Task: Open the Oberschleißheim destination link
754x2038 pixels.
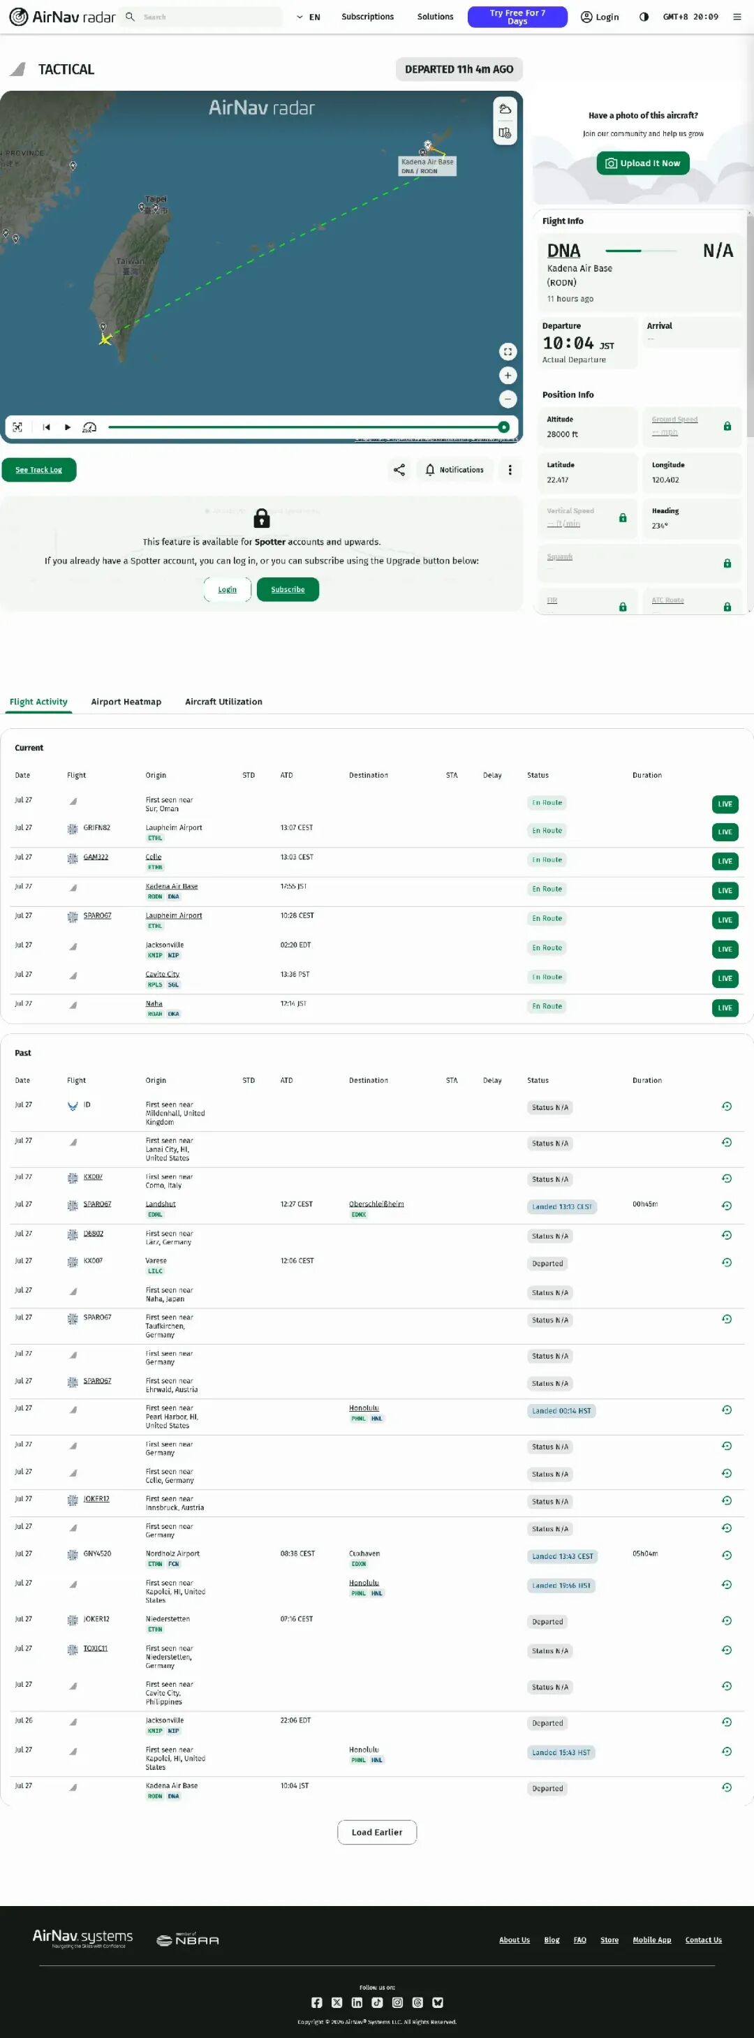Action: coord(376,1204)
